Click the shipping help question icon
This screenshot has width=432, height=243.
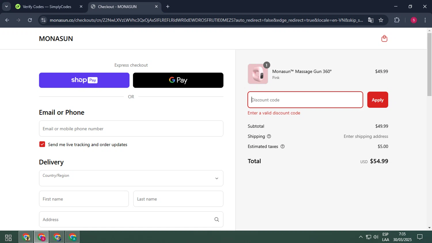269,136
